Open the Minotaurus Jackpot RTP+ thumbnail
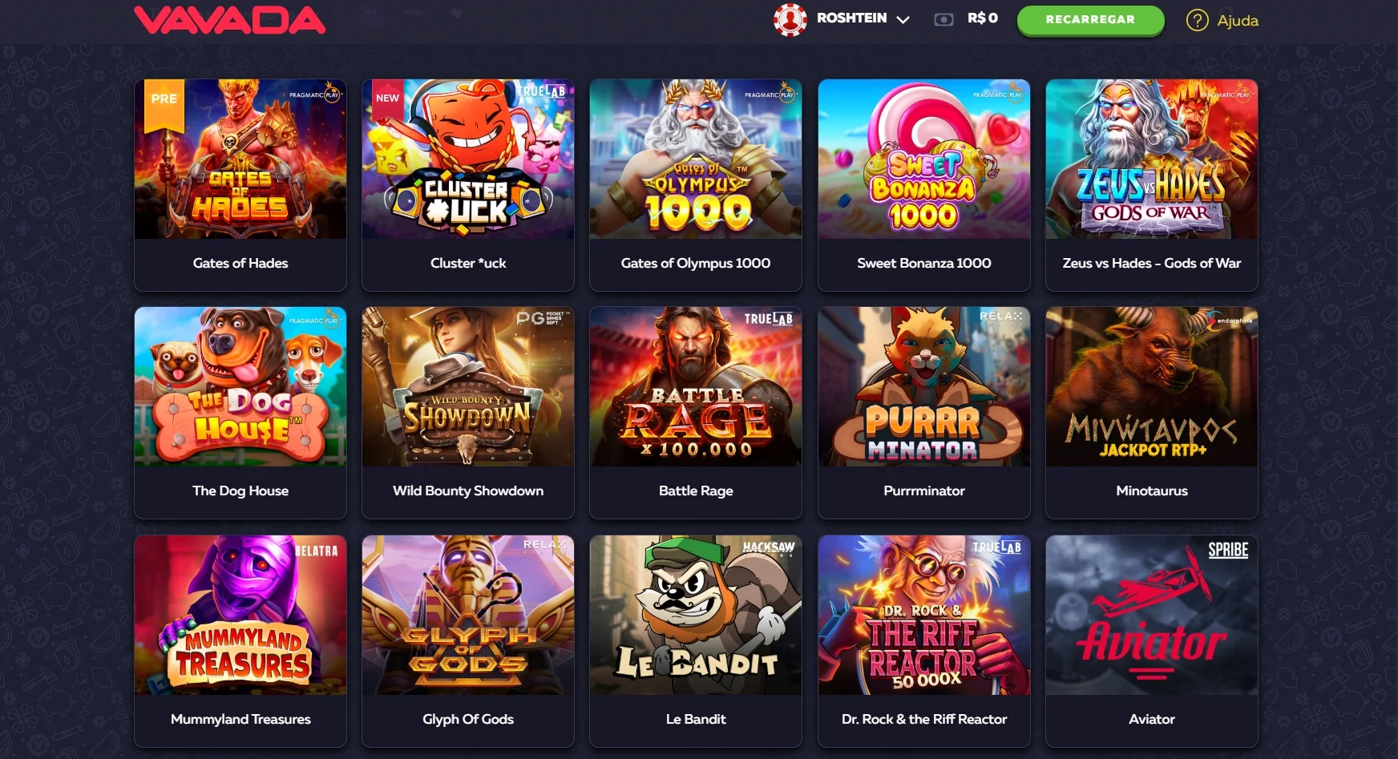 [1152, 386]
